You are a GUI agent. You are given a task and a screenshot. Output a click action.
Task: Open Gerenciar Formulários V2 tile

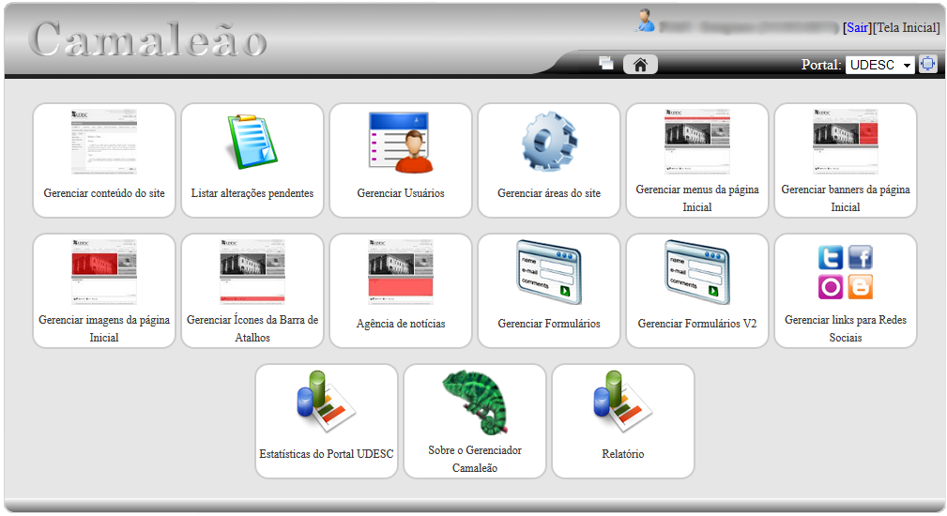coord(697,291)
